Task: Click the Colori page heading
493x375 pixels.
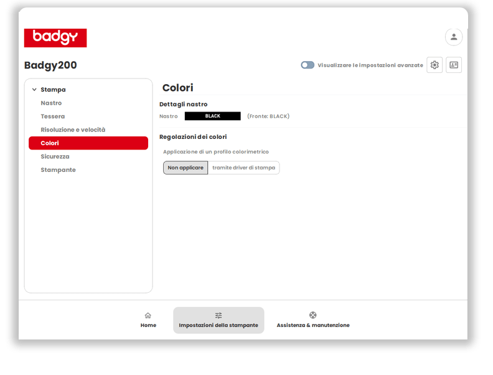Action: [x=177, y=88]
